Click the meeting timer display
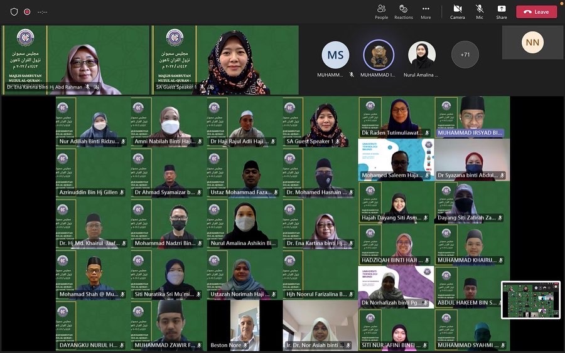Viewport: 565px width, 353px height. (x=42, y=12)
